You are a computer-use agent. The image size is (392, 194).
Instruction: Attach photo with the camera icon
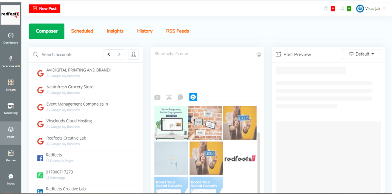(157, 97)
